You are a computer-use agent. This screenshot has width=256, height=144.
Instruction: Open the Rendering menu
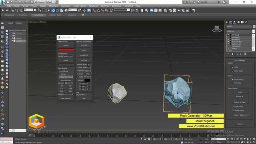point(94,6)
